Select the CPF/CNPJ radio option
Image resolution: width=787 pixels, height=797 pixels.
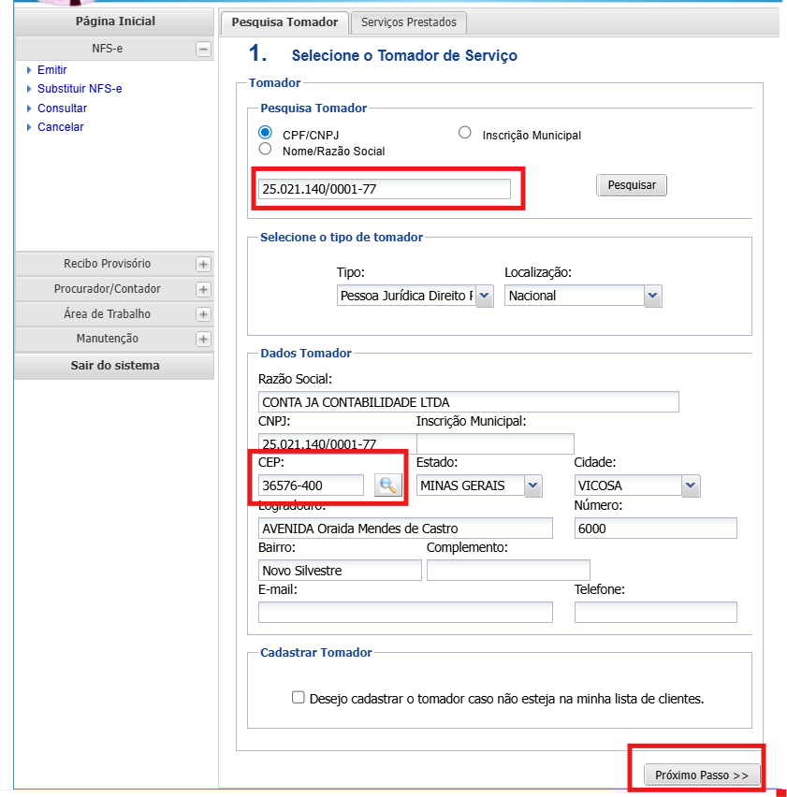coord(265,133)
